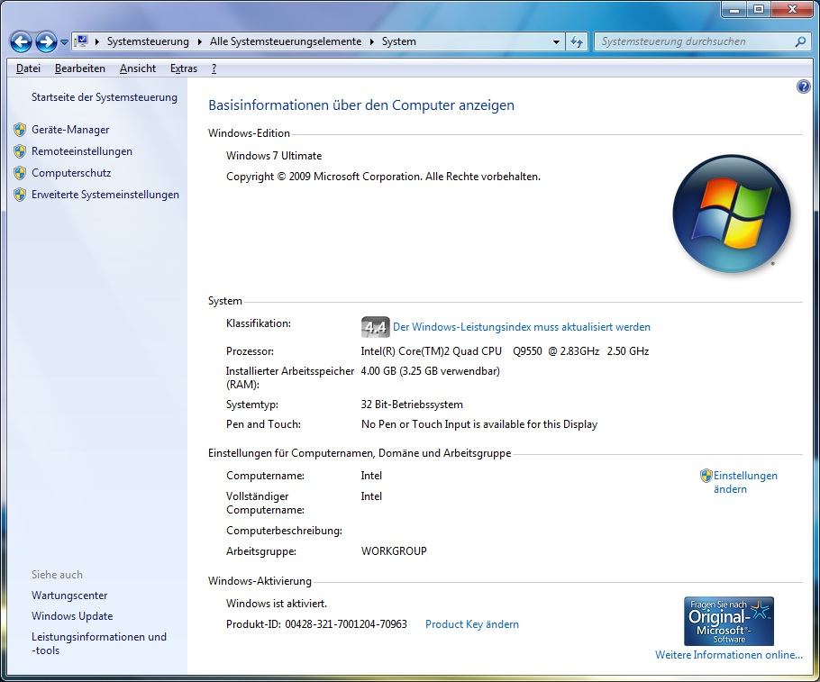Open Geräte-Manager link
The width and height of the screenshot is (820, 682).
pyautogui.click(x=70, y=130)
